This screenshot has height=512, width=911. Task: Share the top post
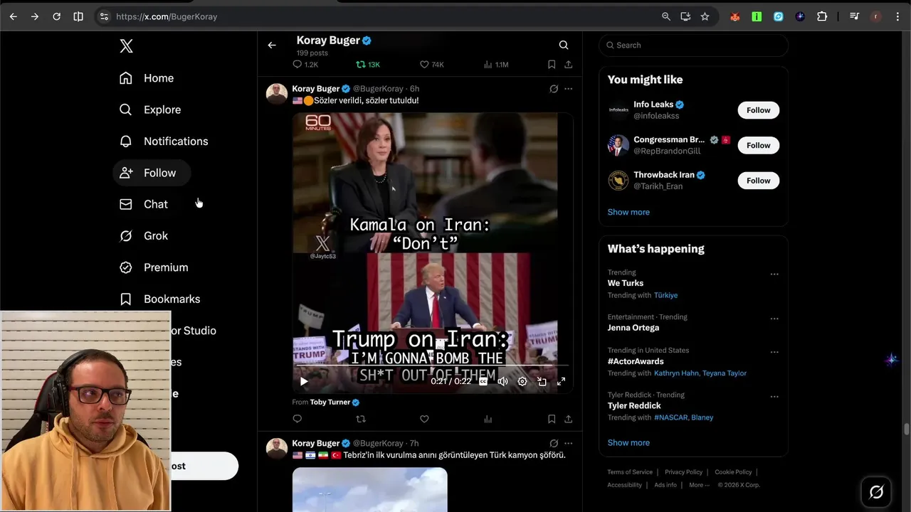click(x=568, y=65)
